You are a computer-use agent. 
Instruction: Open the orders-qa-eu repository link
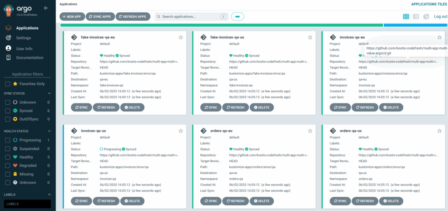269,155
